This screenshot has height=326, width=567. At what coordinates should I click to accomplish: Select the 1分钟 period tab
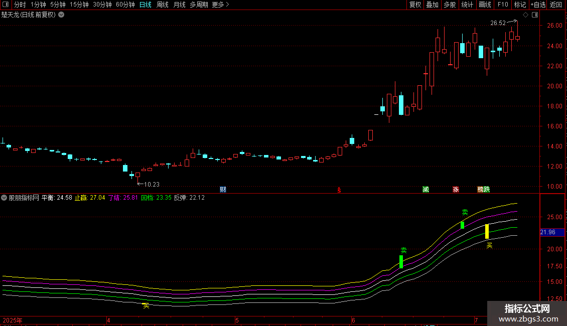[x=38, y=5]
